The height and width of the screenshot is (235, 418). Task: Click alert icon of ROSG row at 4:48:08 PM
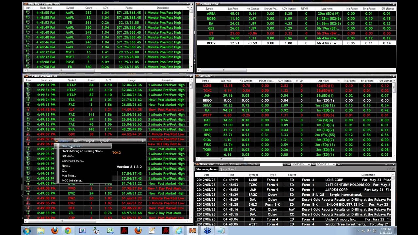(28, 62)
